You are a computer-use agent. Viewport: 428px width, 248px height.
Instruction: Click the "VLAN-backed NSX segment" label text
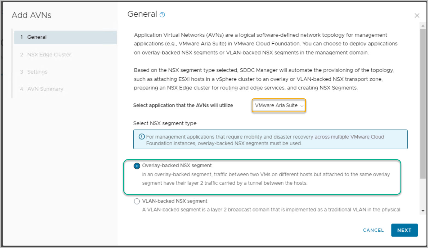point(174,201)
